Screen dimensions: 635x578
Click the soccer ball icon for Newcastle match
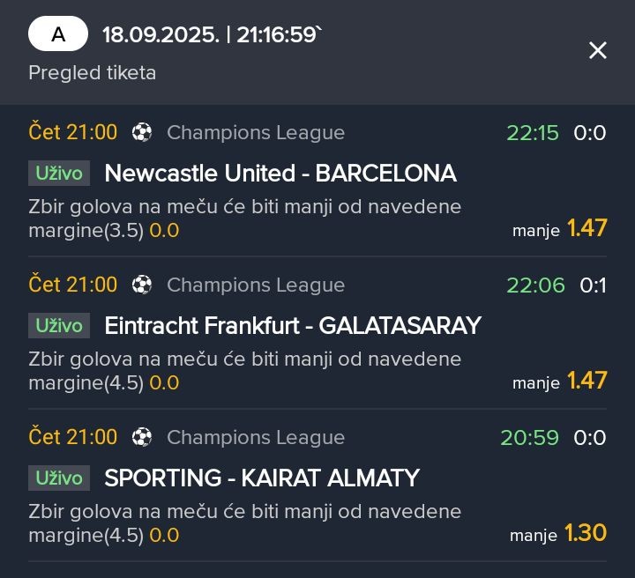(142, 132)
